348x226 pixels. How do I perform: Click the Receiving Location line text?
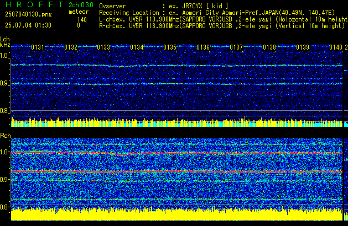coord(217,13)
